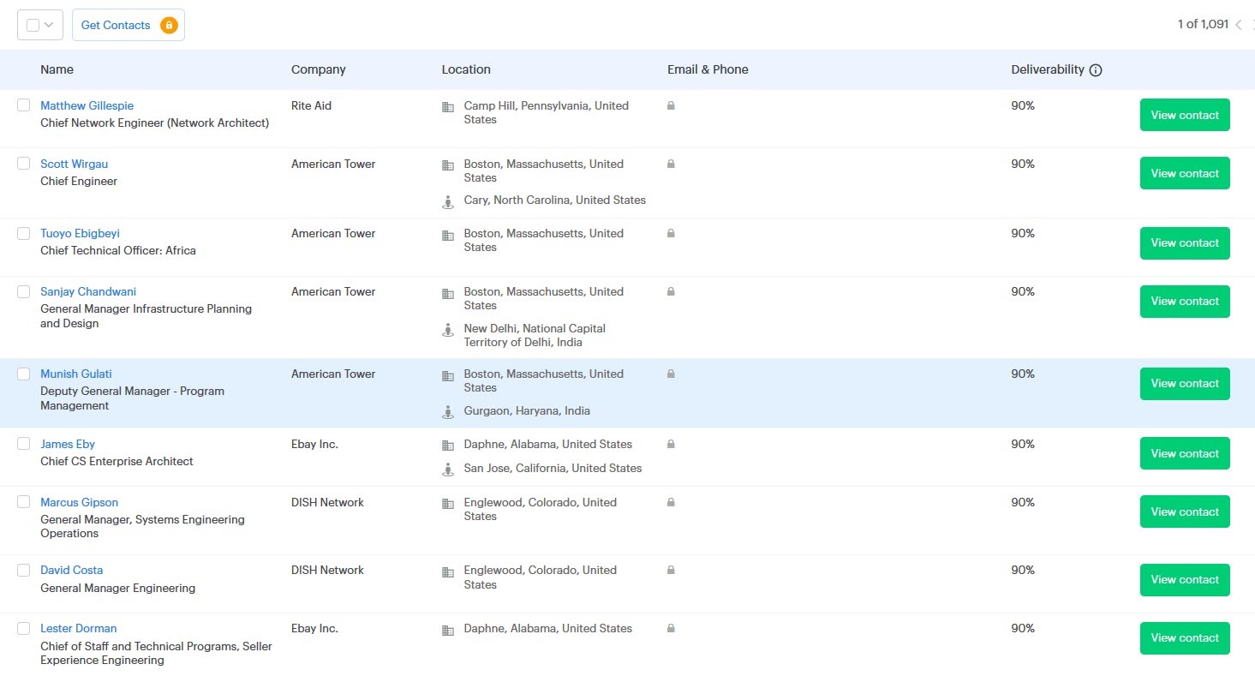
Task: View contact for Scott Wirgau
Action: 1185,173
